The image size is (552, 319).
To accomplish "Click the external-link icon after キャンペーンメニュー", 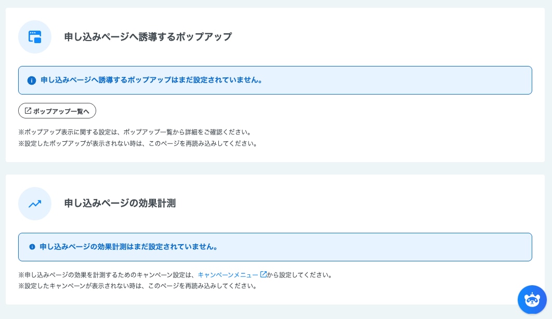I will click(264, 274).
